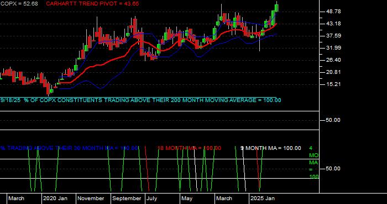387x204 pixels.
Task: Click the white 9 Month MA = 100.00 label
Action: tap(271, 148)
